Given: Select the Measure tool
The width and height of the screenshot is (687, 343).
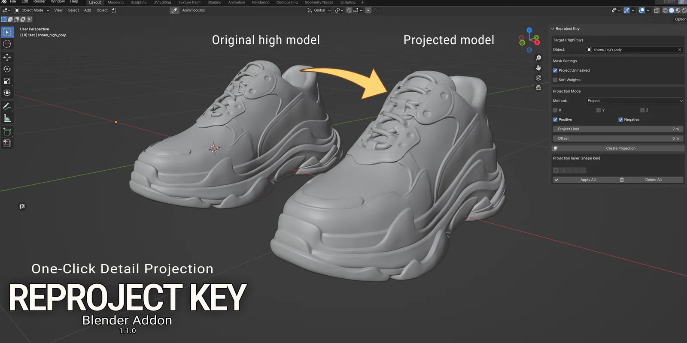Looking at the screenshot, I should [7, 118].
